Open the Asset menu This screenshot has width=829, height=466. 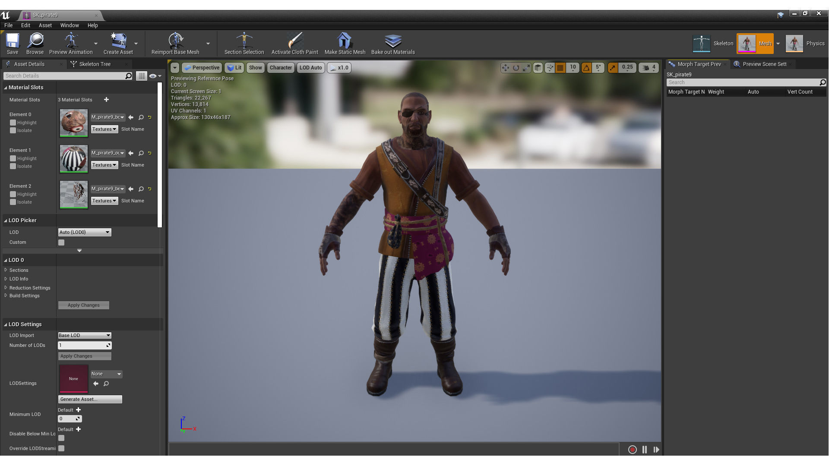(45, 25)
